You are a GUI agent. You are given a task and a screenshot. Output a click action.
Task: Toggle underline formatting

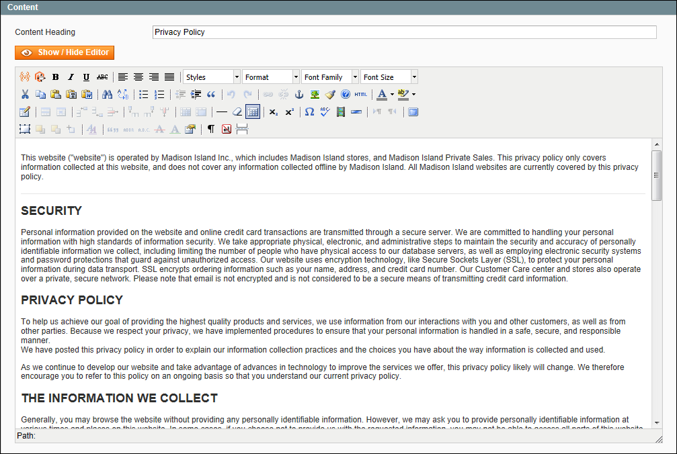tap(86, 77)
